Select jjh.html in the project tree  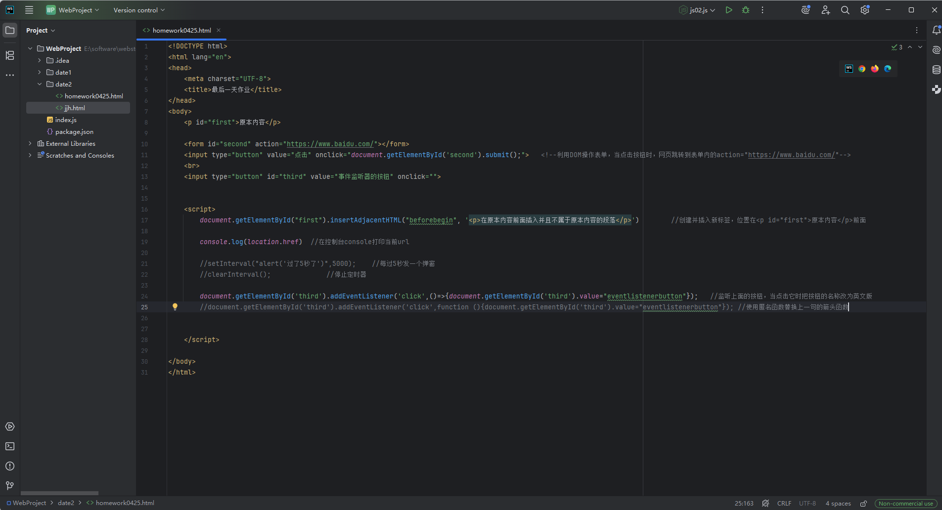tap(75, 108)
